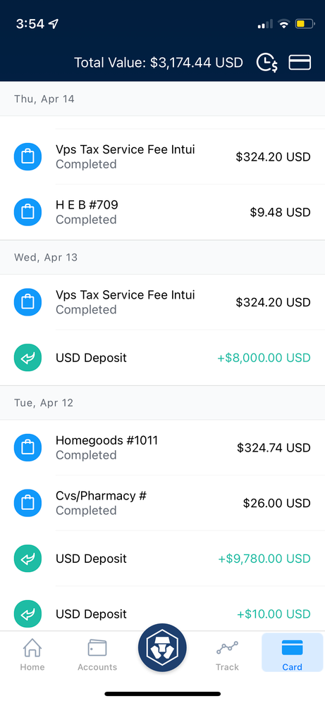Go to the Home tab
Image resolution: width=325 pixels, height=703 pixels.
tap(32, 654)
